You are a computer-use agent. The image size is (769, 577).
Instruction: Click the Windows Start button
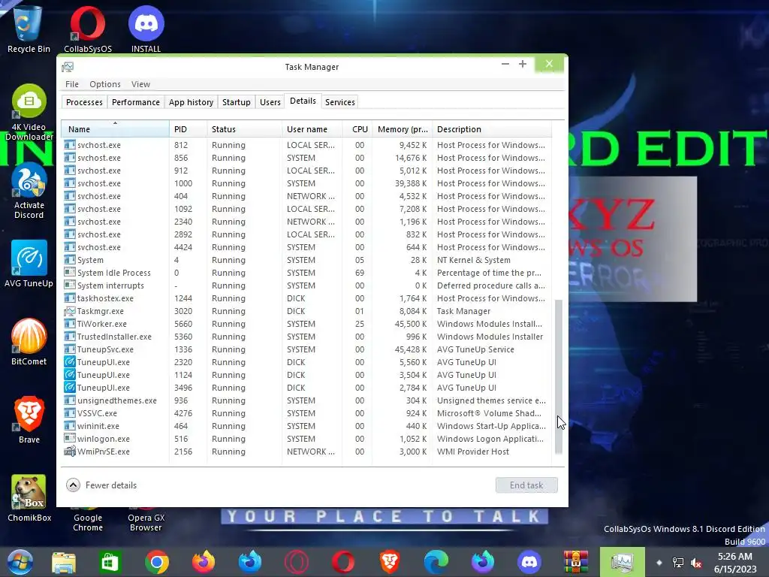(20, 562)
